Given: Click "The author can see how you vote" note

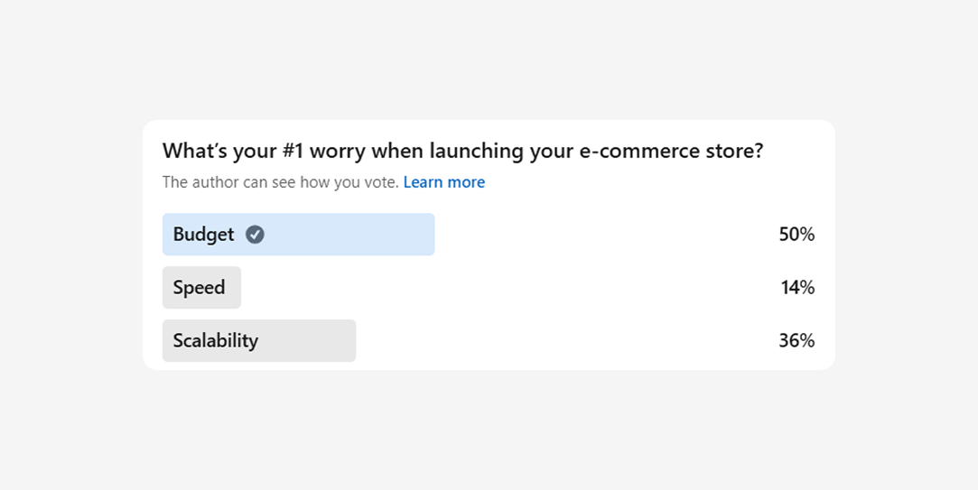Looking at the screenshot, I should tap(280, 182).
